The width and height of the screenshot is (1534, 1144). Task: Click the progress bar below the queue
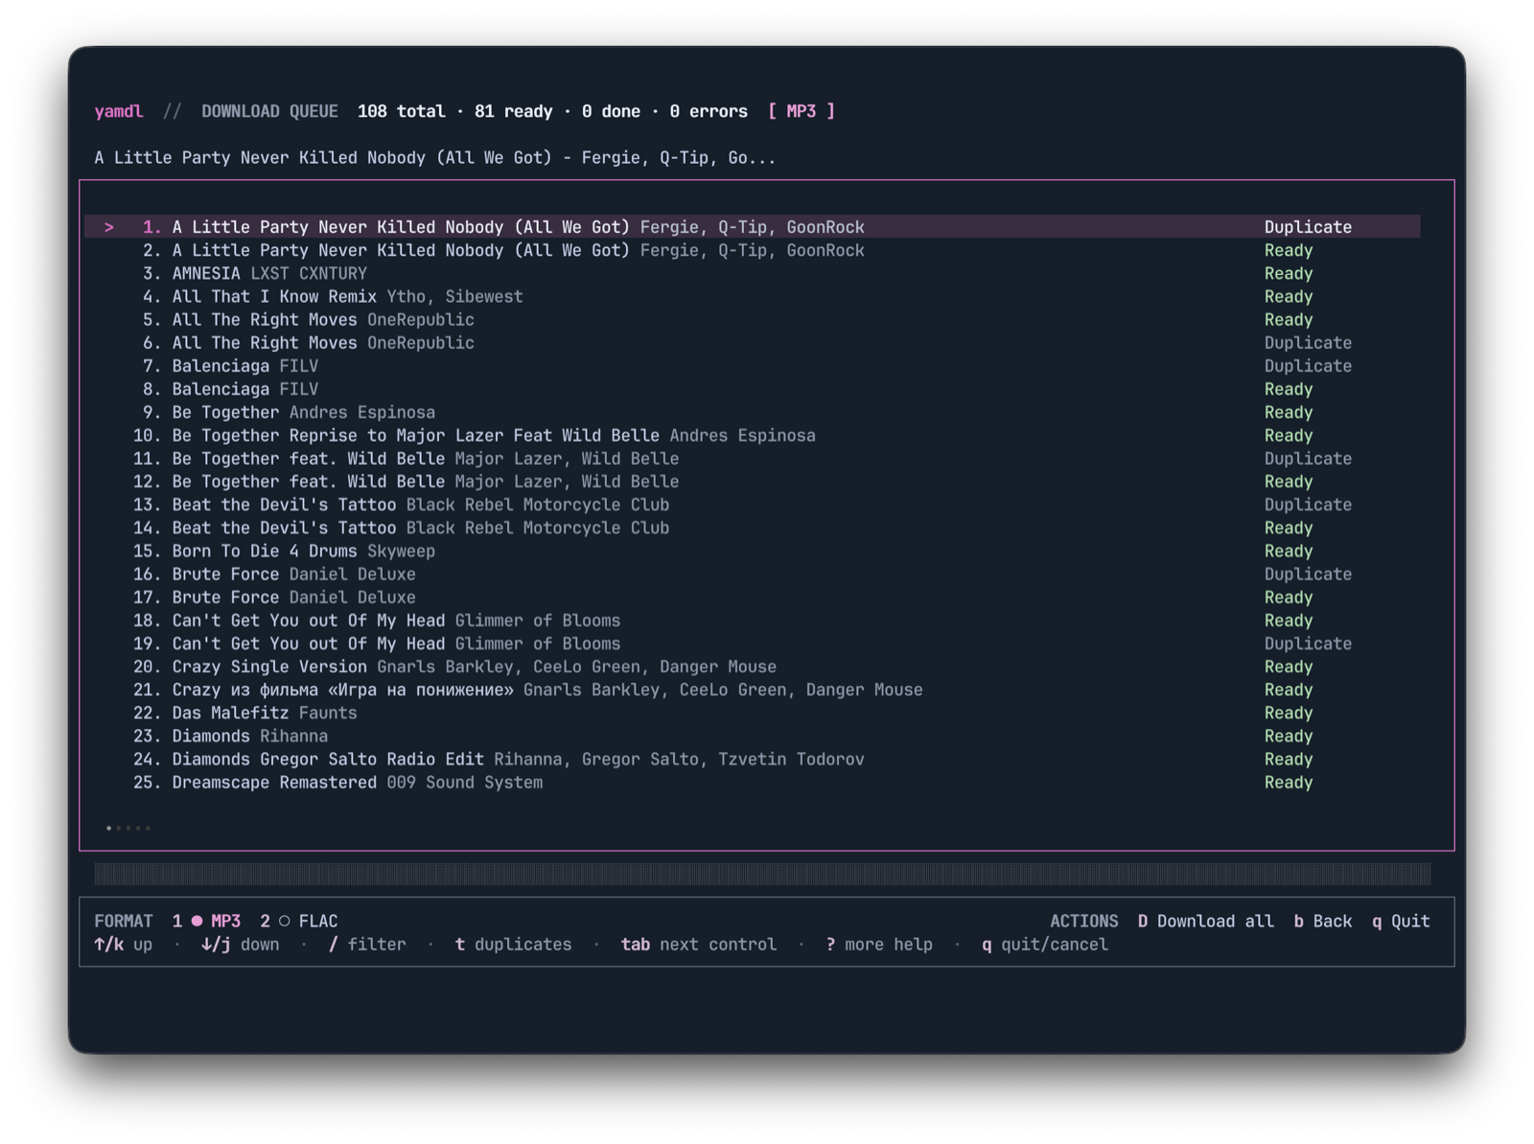(x=762, y=873)
